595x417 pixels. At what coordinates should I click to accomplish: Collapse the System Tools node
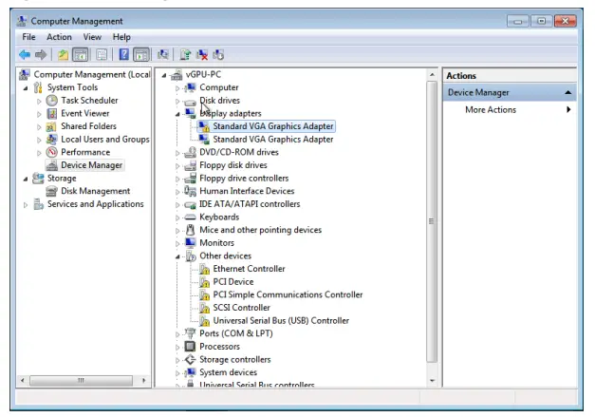click(x=26, y=88)
